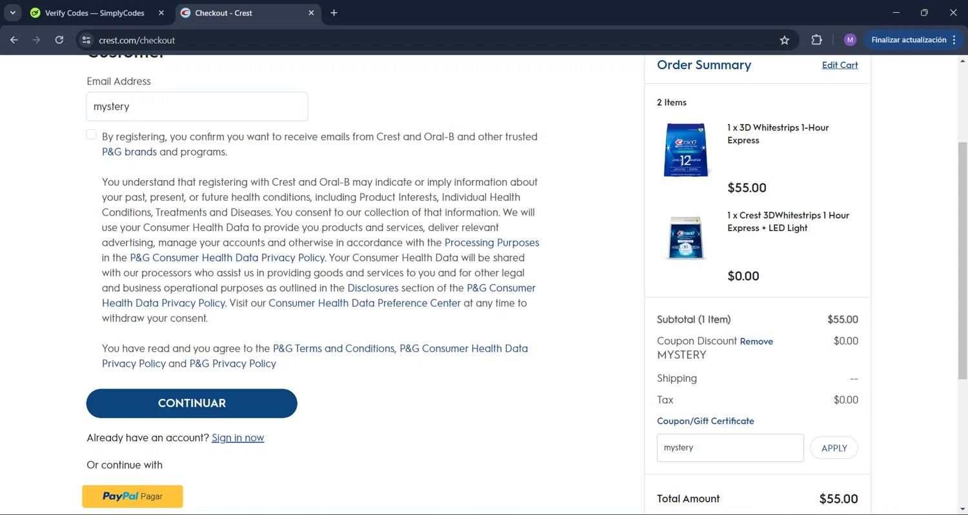Open the Processing Purposes link
Screen dimensions: 968x515
click(x=492, y=243)
